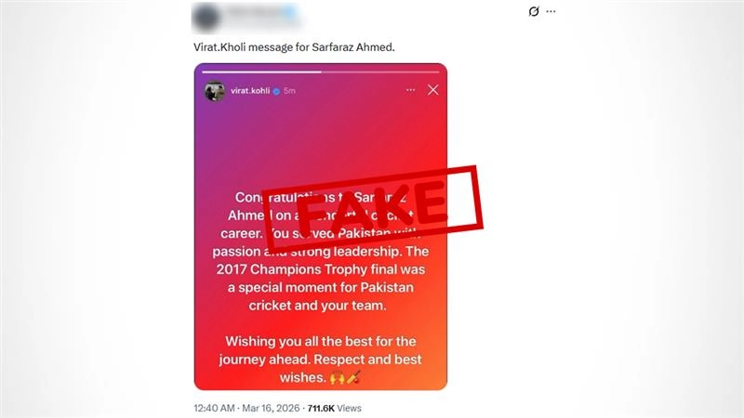Open the story's three-dot options menu

pos(410,90)
